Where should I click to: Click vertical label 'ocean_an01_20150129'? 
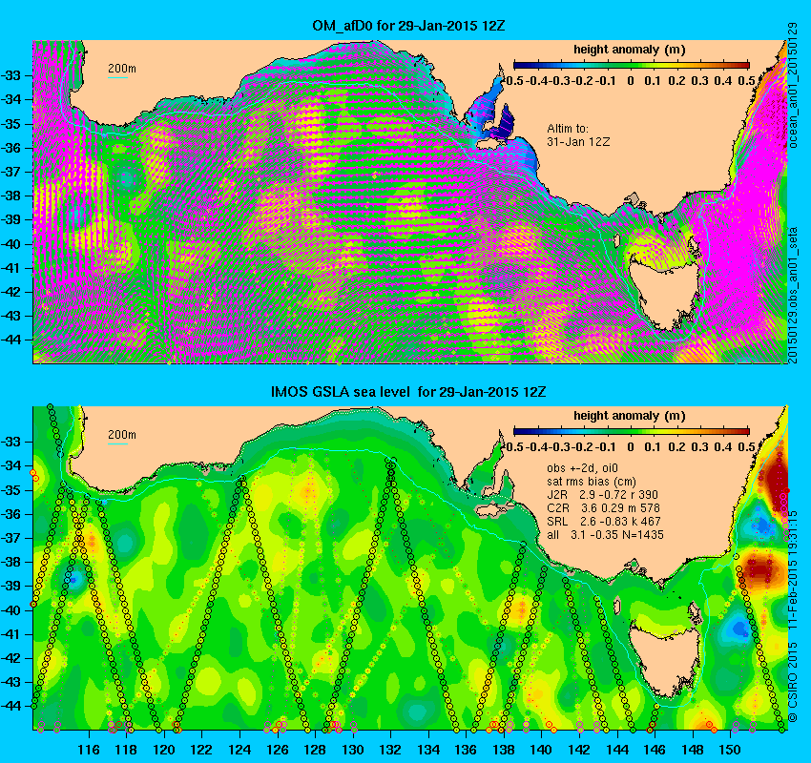coord(793,85)
